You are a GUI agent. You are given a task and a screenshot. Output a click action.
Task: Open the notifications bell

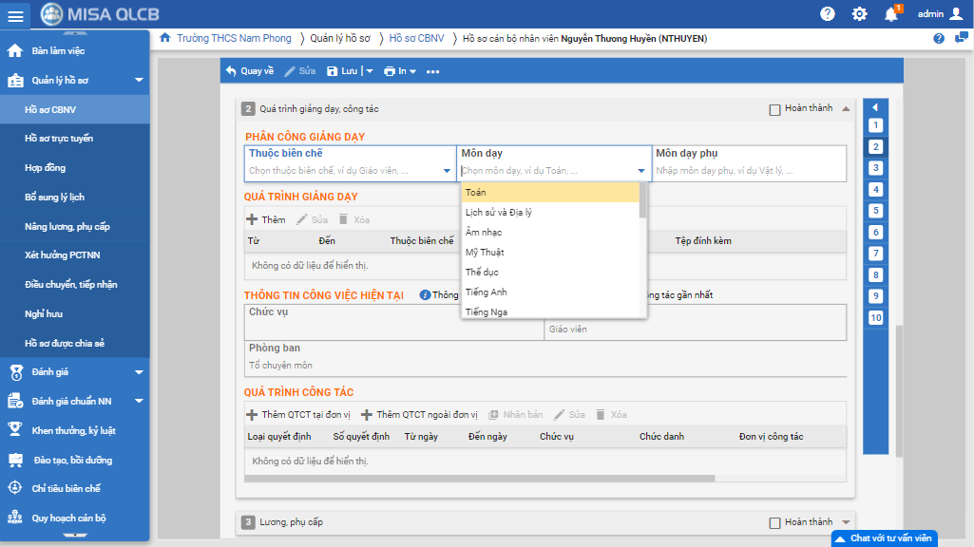tap(890, 13)
